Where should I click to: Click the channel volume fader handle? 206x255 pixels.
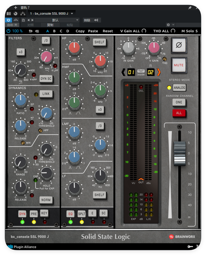pyautogui.click(x=180, y=154)
